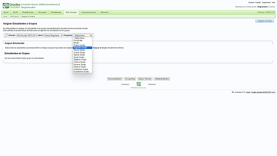Choose Décimo Grado from the list
The height and width of the screenshot is (156, 277).
point(83,67)
